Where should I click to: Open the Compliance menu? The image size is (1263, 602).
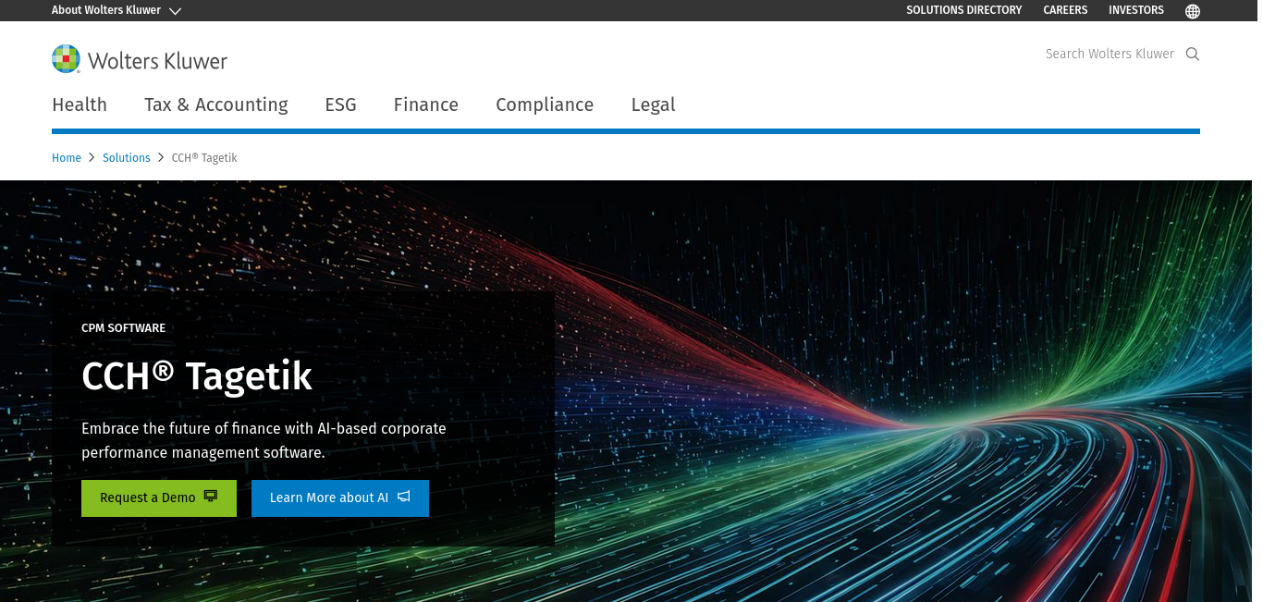pyautogui.click(x=545, y=104)
